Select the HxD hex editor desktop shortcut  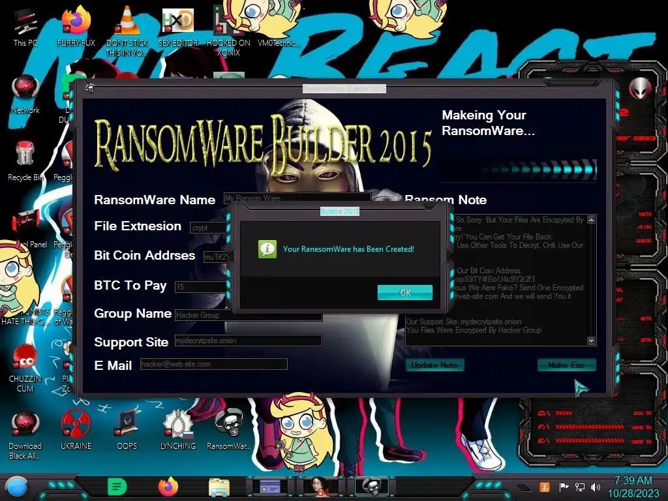[x=178, y=27]
